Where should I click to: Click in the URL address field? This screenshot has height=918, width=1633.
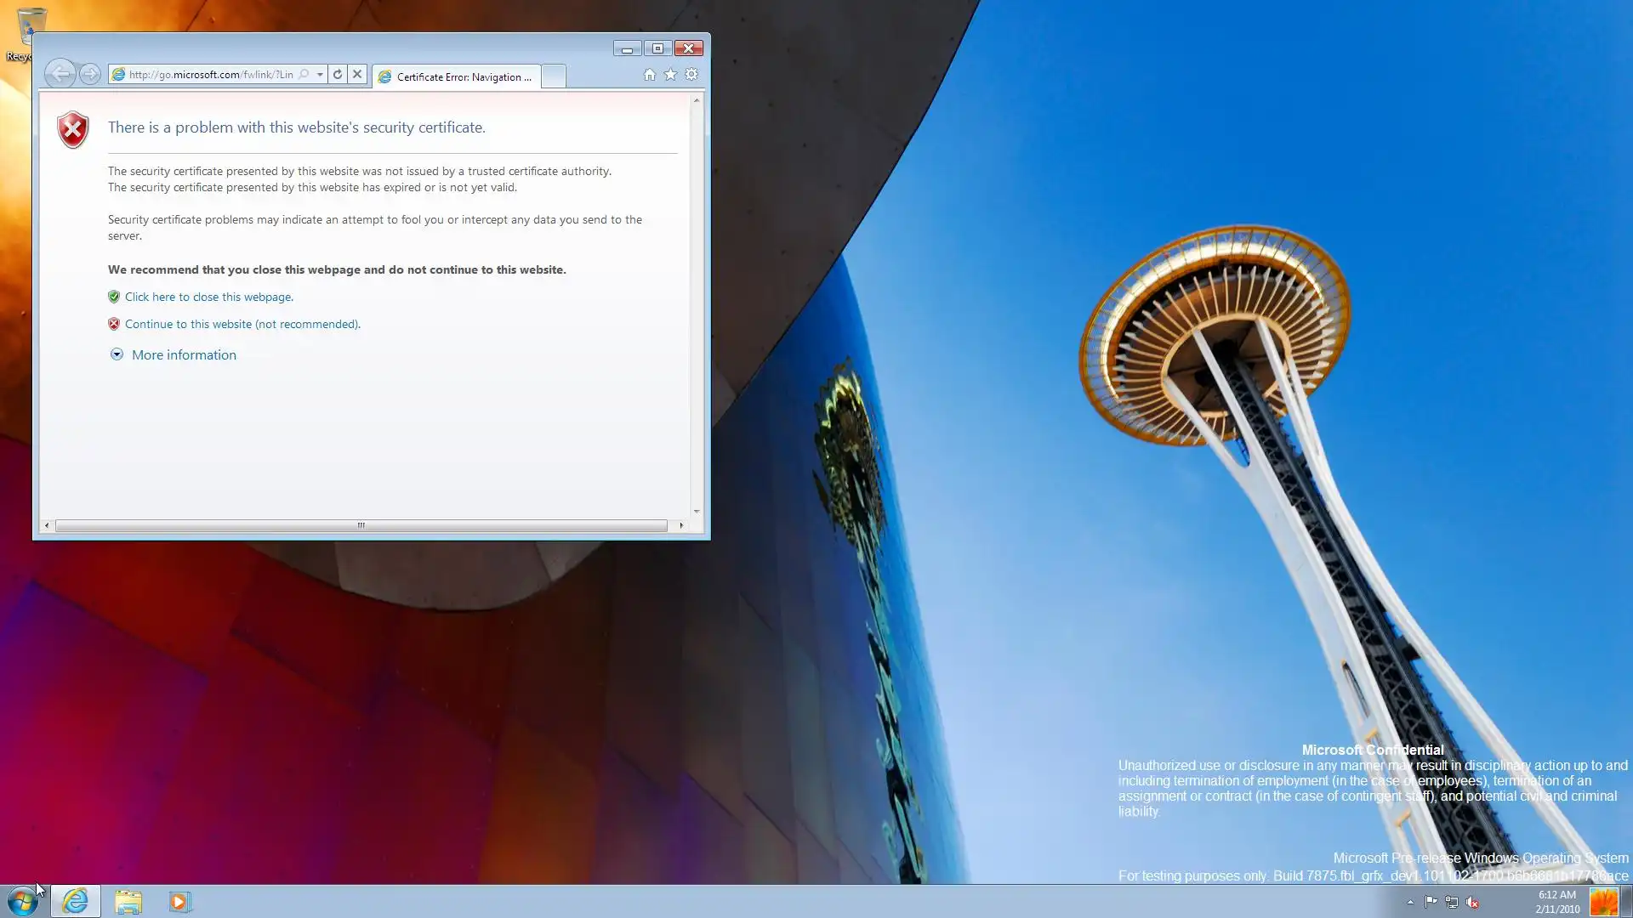(x=210, y=74)
